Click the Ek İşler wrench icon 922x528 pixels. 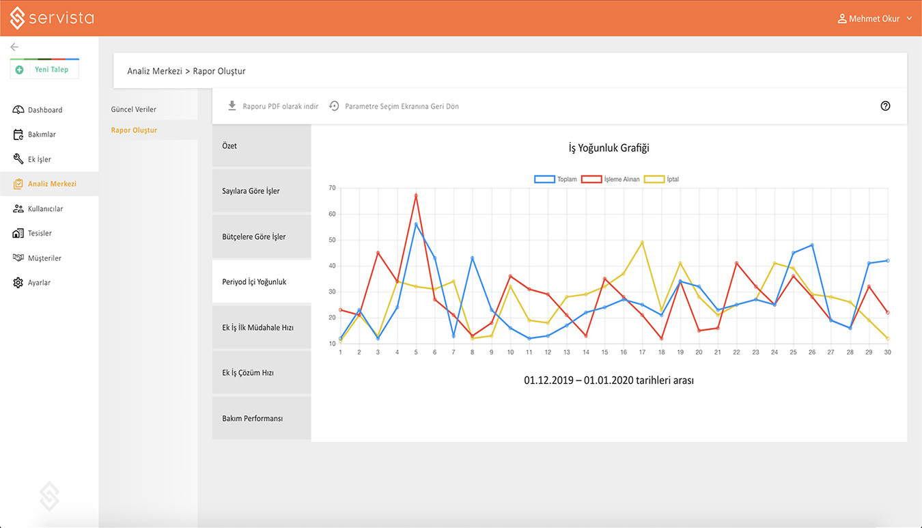coord(18,159)
